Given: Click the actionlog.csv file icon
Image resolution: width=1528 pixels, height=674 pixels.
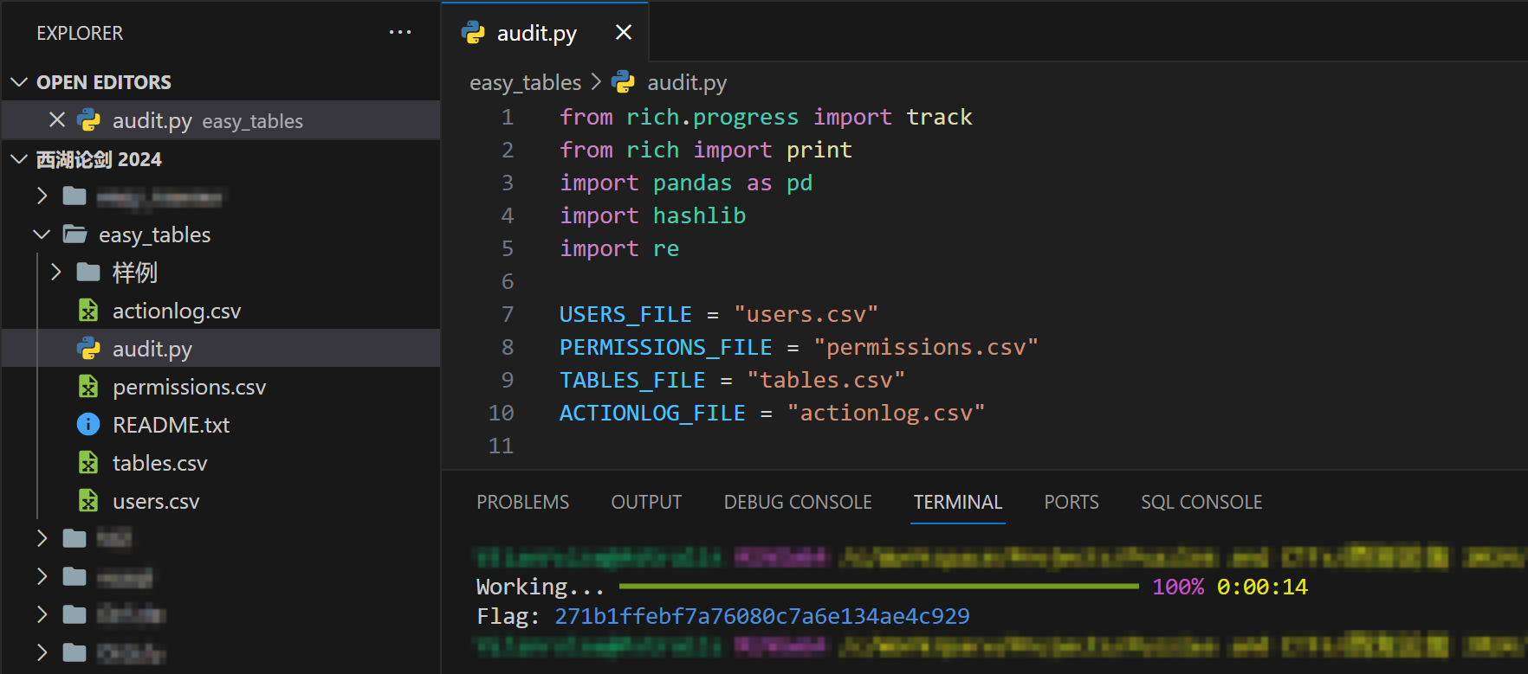Looking at the screenshot, I should coord(88,311).
